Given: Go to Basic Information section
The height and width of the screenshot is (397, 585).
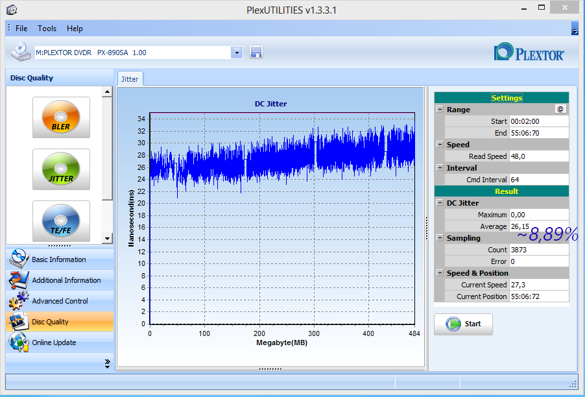Looking at the screenshot, I should click(60, 259).
